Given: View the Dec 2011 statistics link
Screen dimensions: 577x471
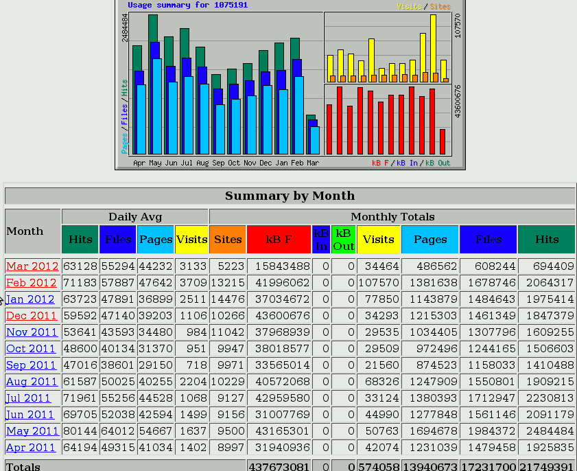Looking at the screenshot, I should pyautogui.click(x=32, y=316).
